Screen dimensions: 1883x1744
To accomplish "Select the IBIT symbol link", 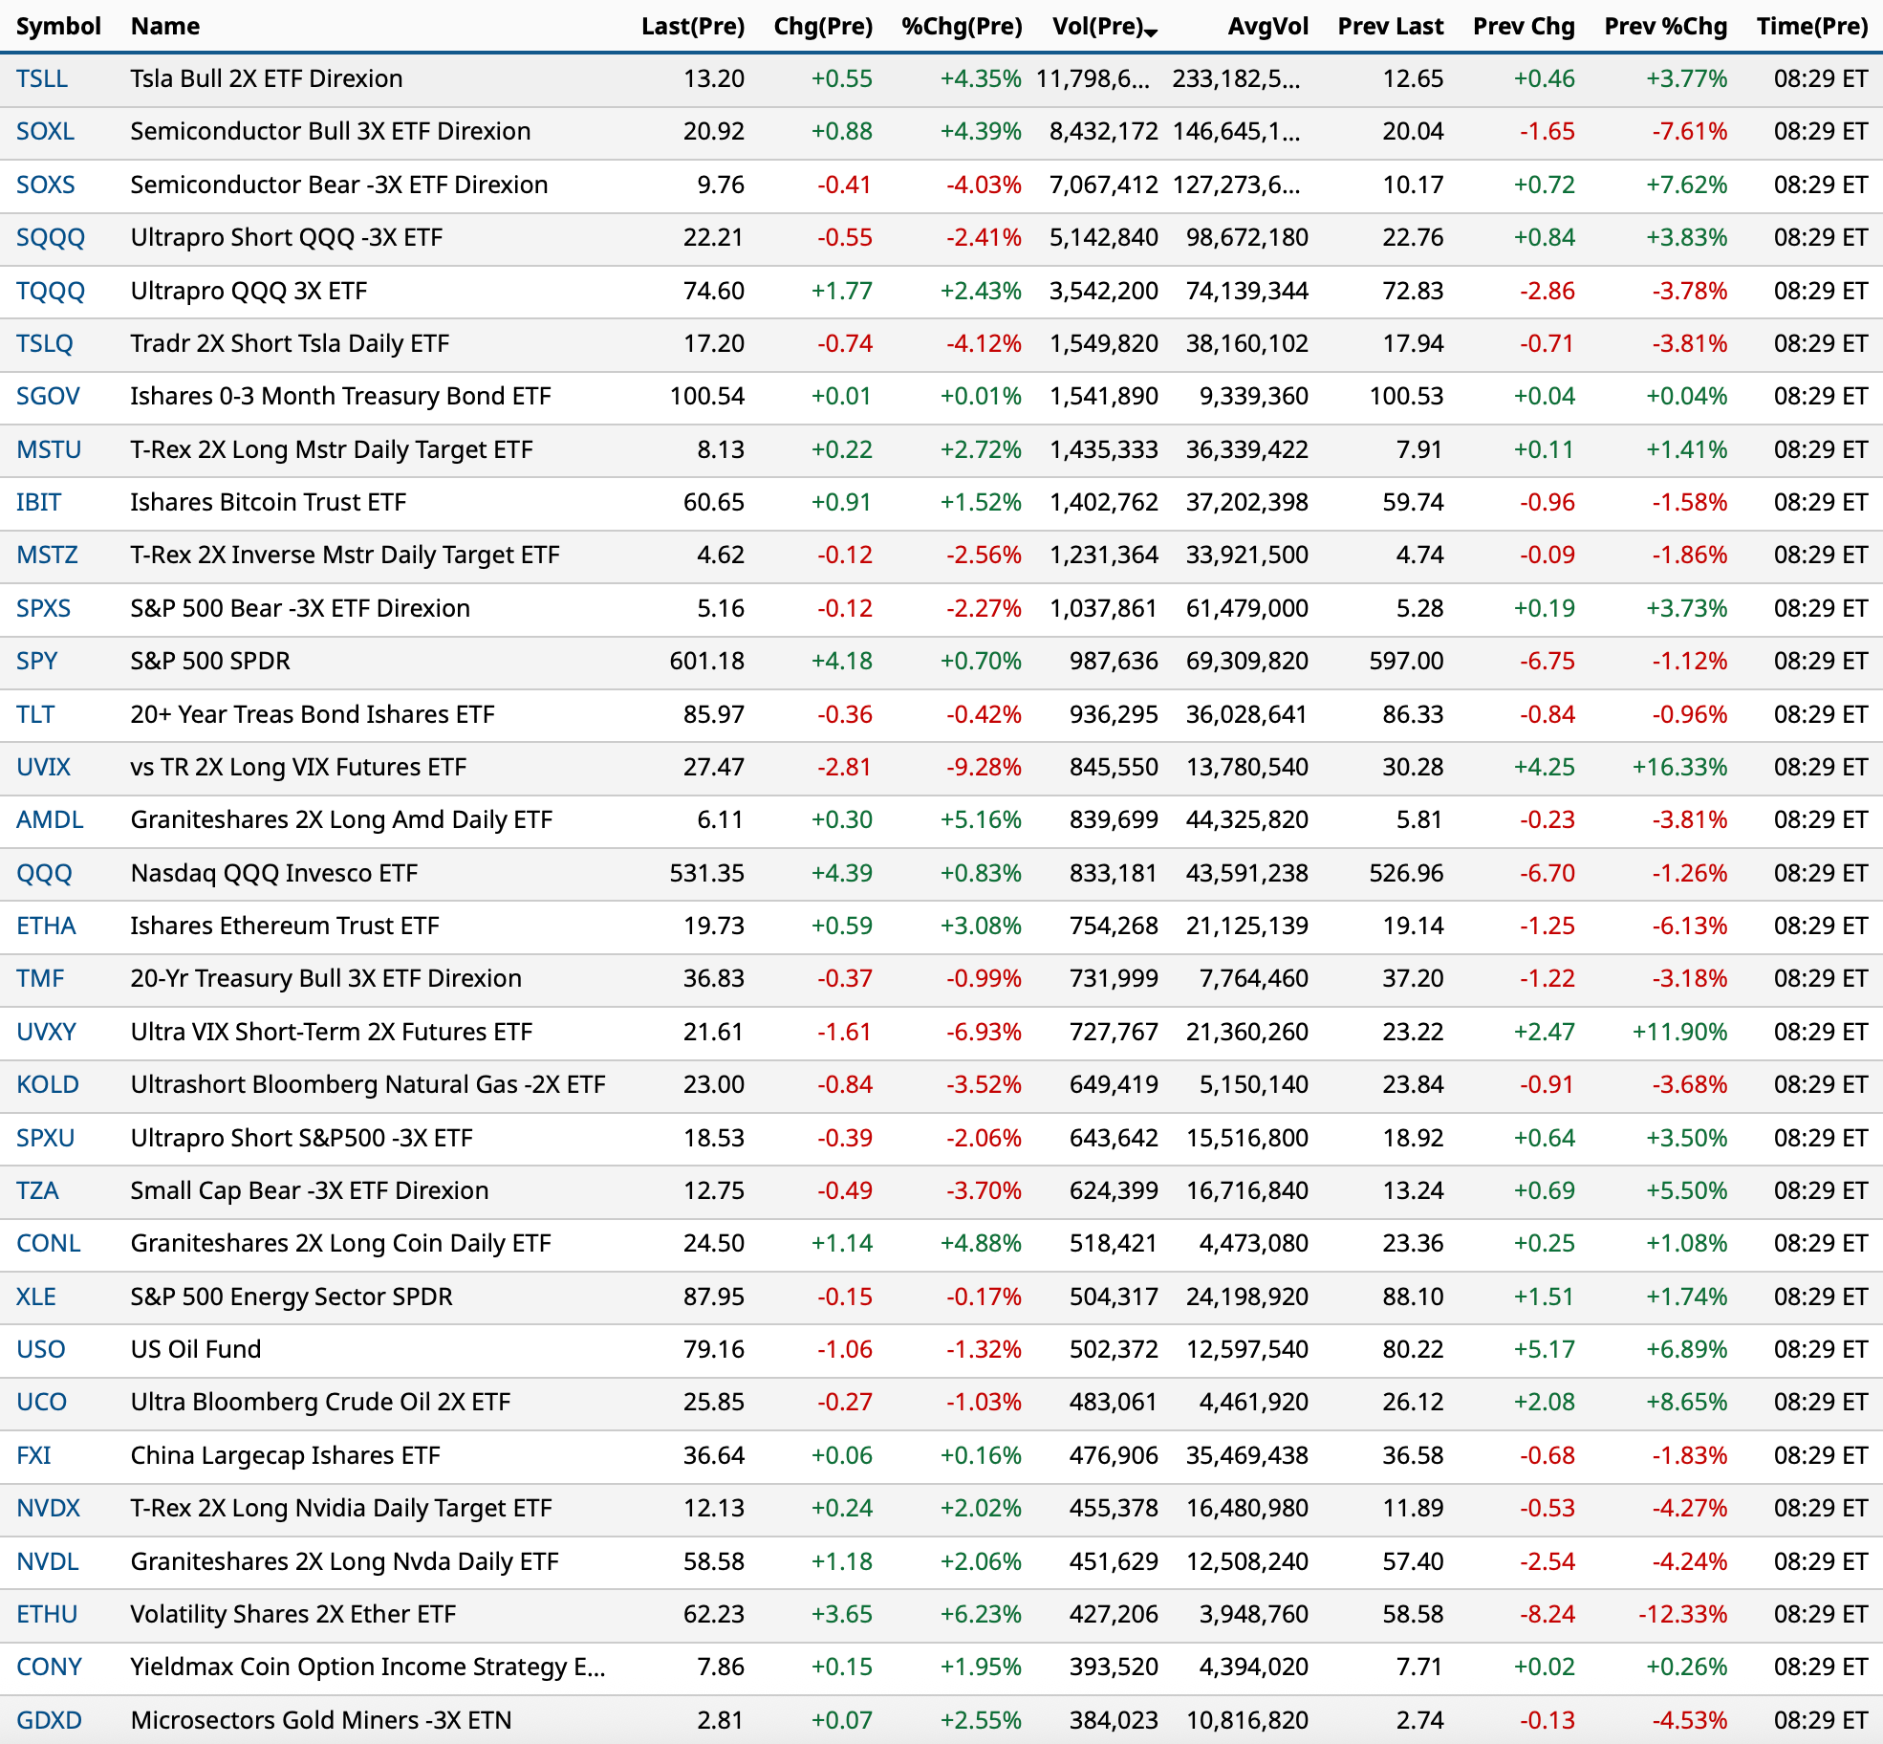I will pyautogui.click(x=39, y=502).
